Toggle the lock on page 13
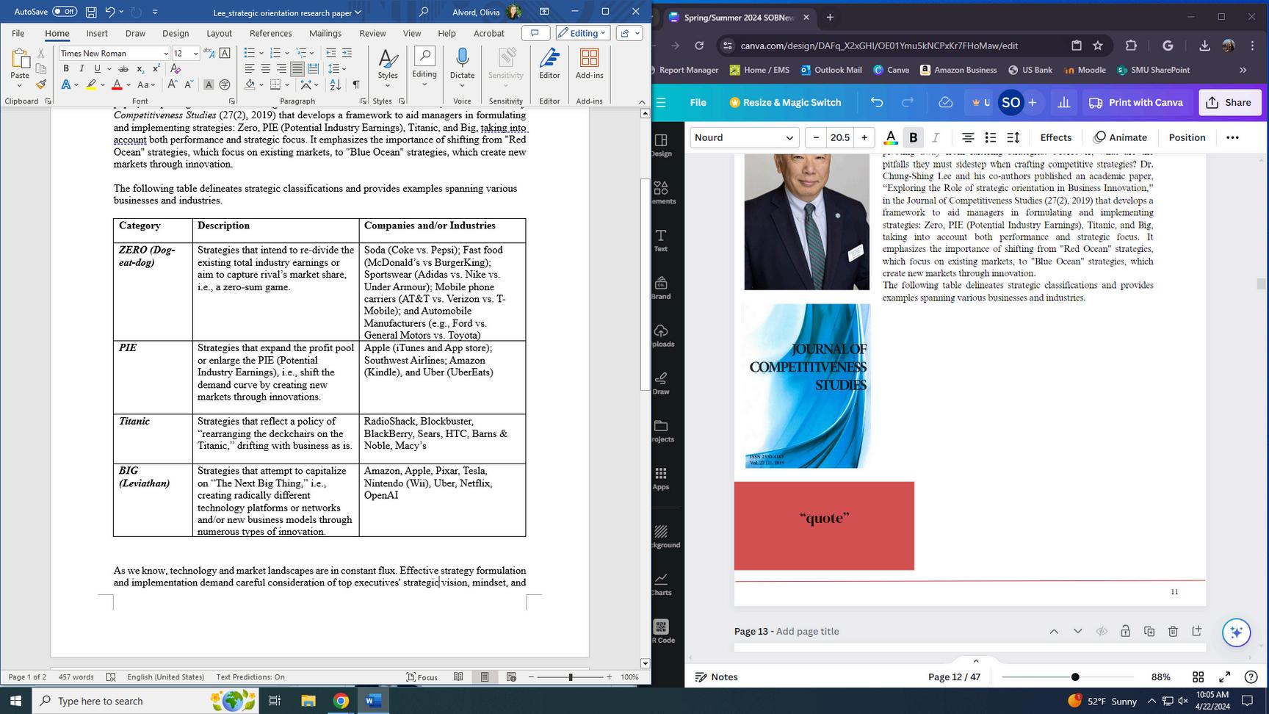Image resolution: width=1269 pixels, height=714 pixels. click(1125, 631)
